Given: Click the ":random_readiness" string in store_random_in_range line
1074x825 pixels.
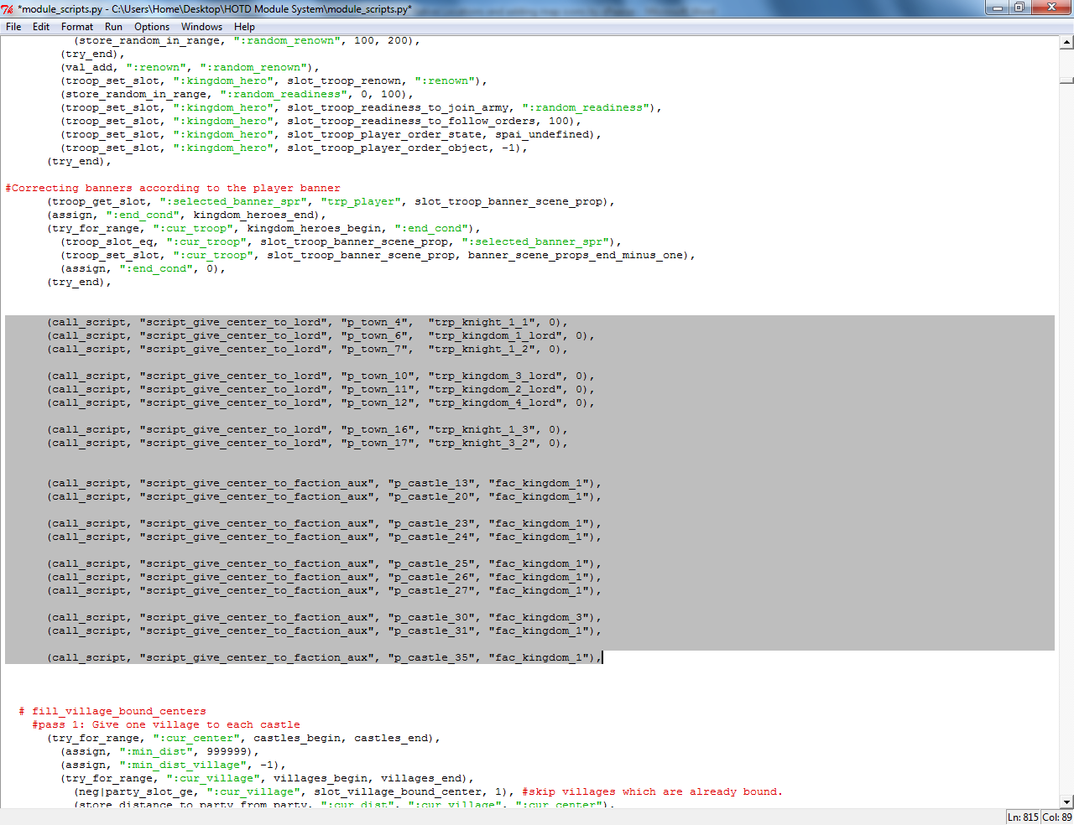Looking at the screenshot, I should coord(284,94).
